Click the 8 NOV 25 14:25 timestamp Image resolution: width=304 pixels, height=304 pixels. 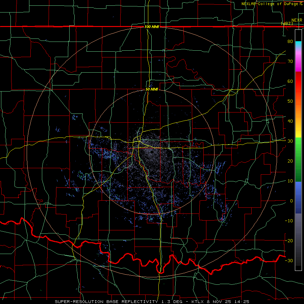[228, 302]
